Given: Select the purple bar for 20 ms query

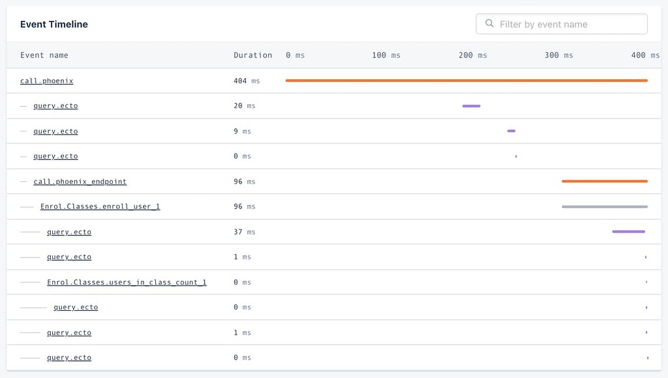Looking at the screenshot, I should tap(471, 106).
